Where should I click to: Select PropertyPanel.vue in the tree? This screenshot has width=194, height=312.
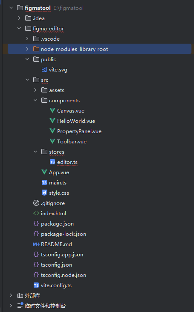click(x=79, y=131)
